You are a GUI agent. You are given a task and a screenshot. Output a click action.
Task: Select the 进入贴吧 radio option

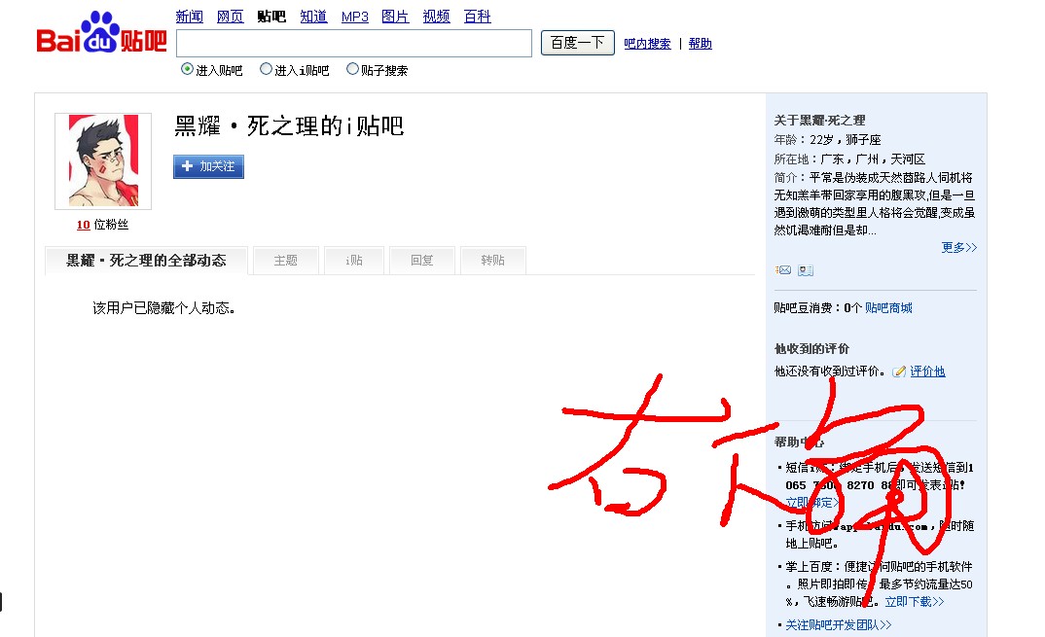point(187,69)
